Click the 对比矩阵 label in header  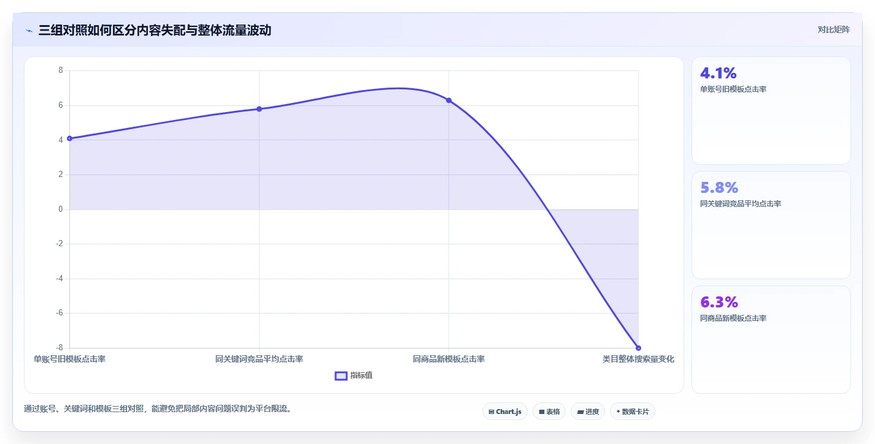click(833, 29)
